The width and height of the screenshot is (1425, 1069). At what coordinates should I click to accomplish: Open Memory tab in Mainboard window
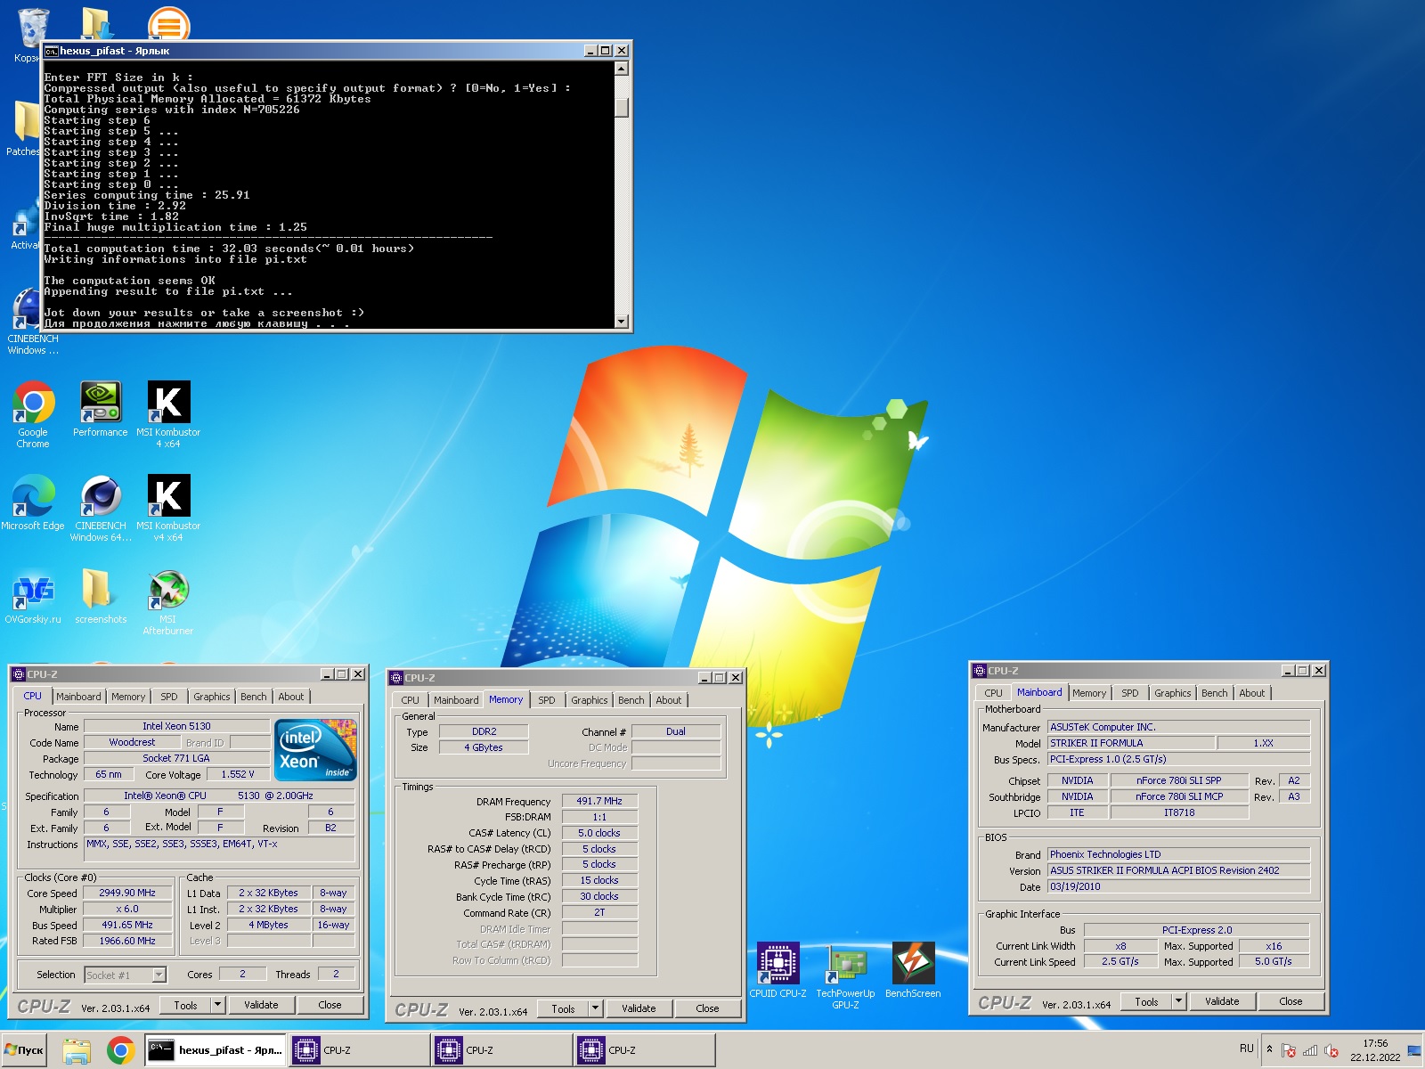click(1089, 693)
